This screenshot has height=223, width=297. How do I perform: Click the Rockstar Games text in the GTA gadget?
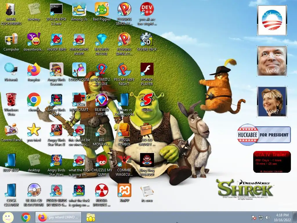(x=271, y=171)
